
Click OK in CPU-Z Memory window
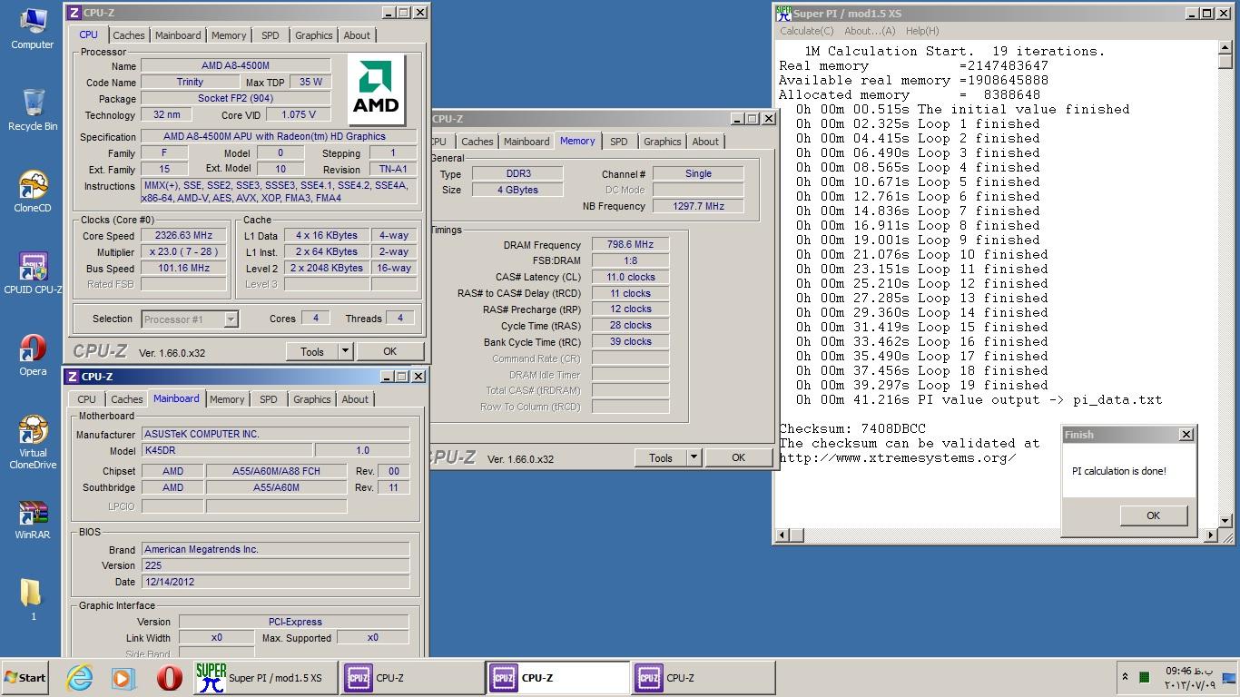pyautogui.click(x=738, y=457)
